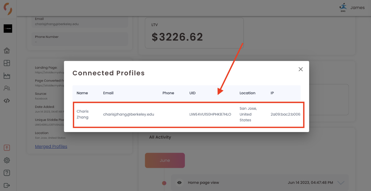Viewport: 371px width, 191px height.
Task: Click the upload icon in sidebar
Action: [x=7, y=148]
